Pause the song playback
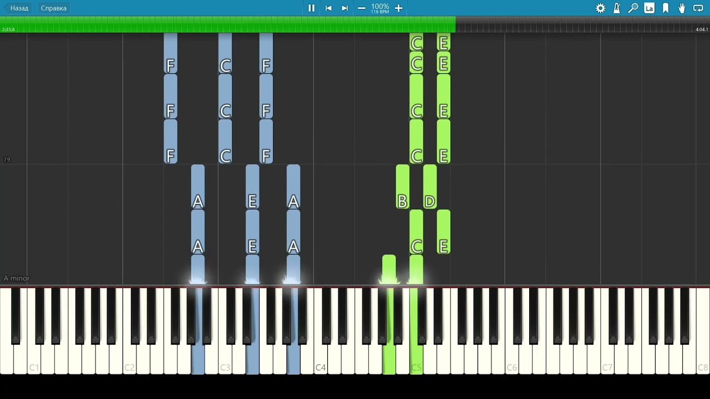This screenshot has height=399, width=710. (x=311, y=8)
